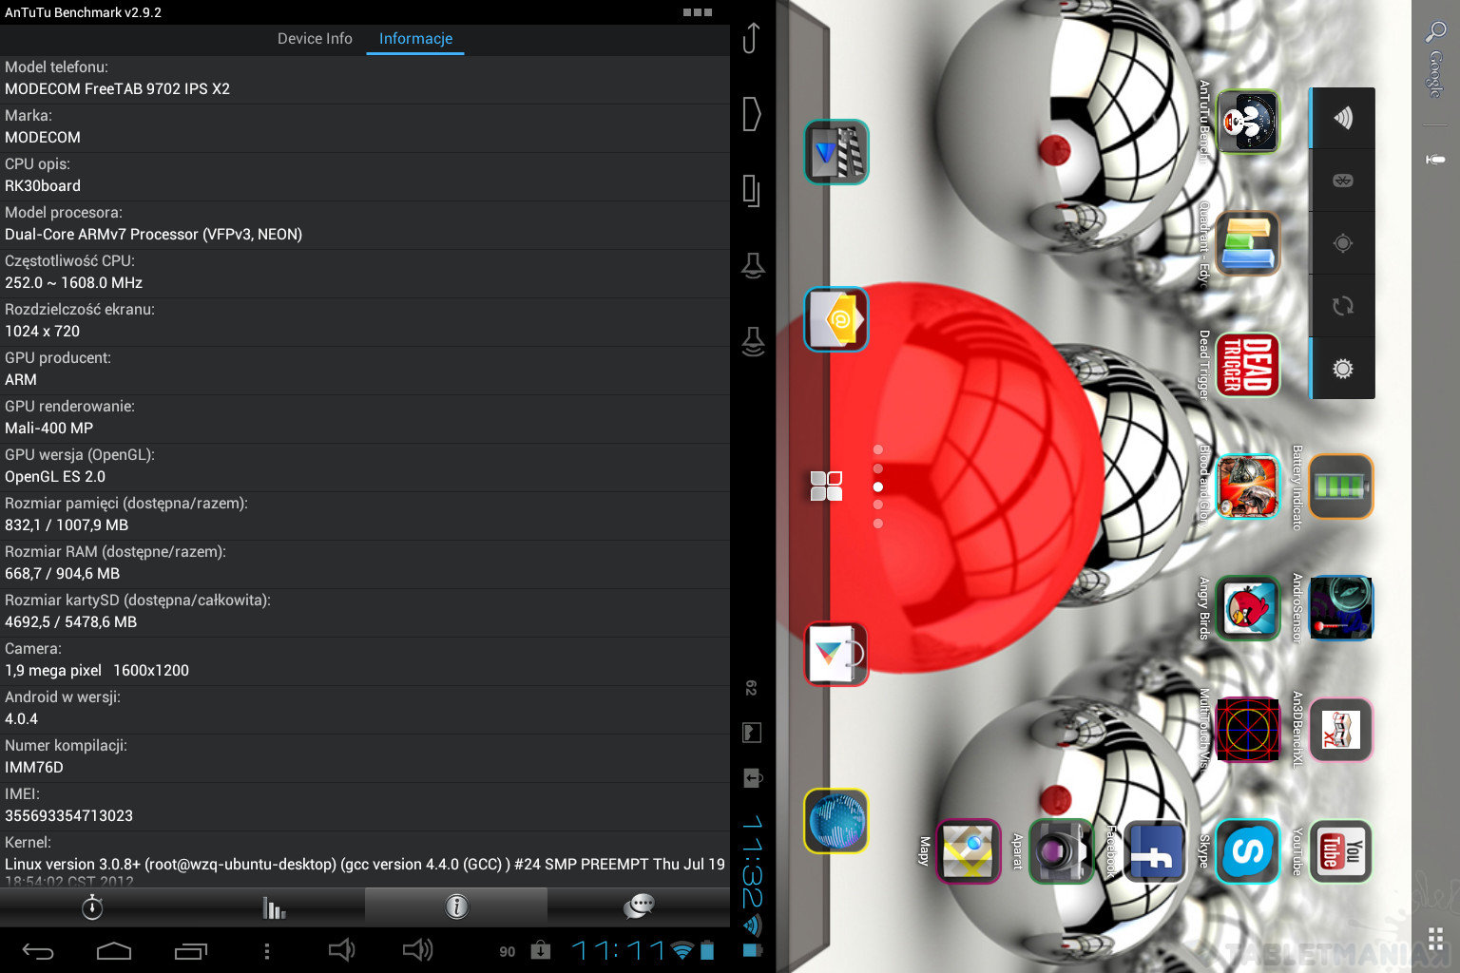Image resolution: width=1460 pixels, height=973 pixels.
Task: Launch the Angry Birds game
Action: pyautogui.click(x=1247, y=608)
